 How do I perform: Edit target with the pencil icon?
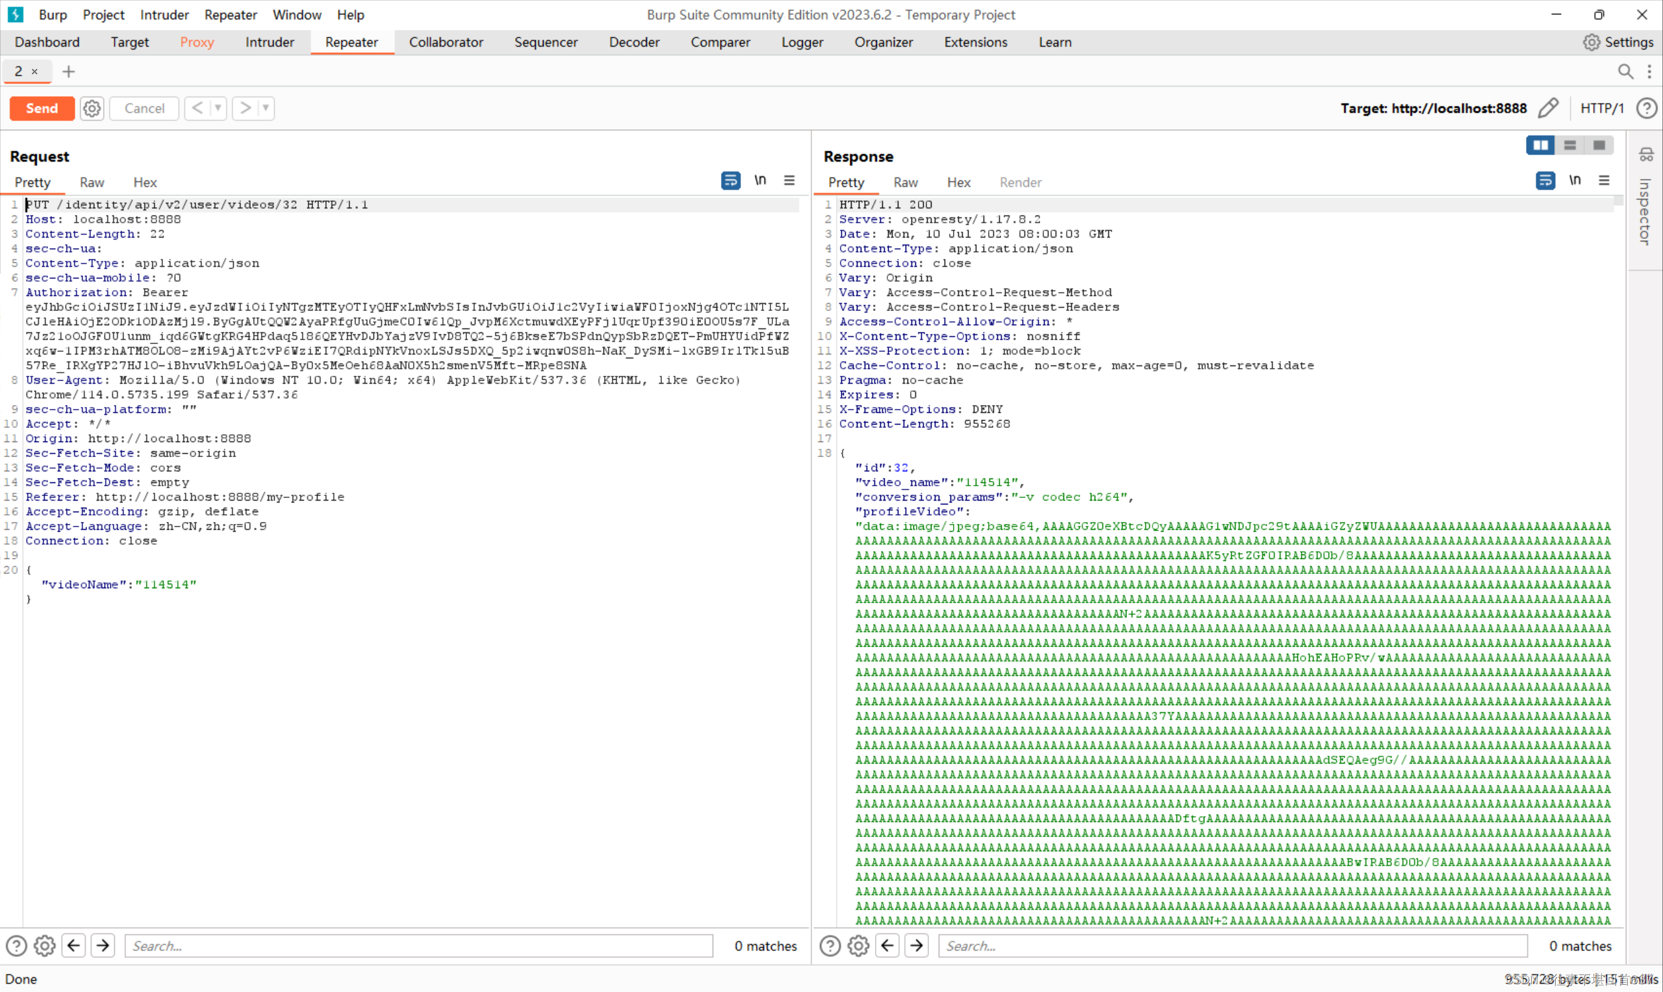1549,108
